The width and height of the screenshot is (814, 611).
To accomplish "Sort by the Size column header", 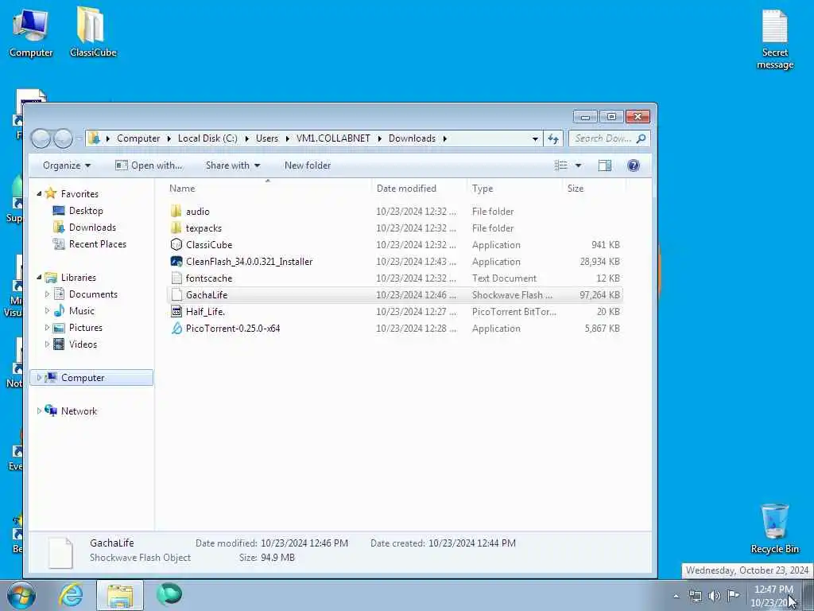I will (594, 189).
